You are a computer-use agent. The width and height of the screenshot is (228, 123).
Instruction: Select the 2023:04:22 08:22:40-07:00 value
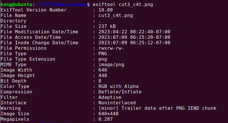tap(134, 32)
